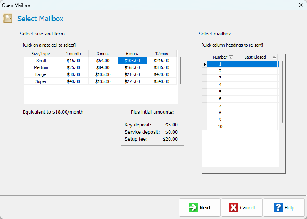Click the Select Mailbox wizard icon
Screen dimensions: 307x219
click(x=8, y=19)
